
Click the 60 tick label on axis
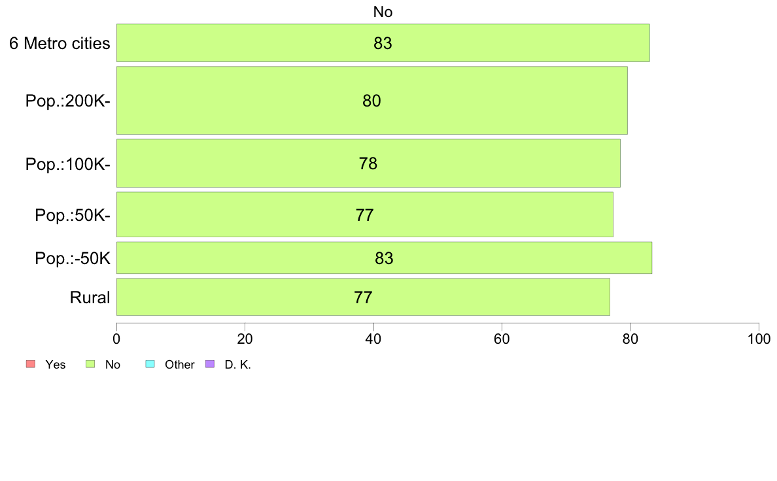pyautogui.click(x=502, y=339)
